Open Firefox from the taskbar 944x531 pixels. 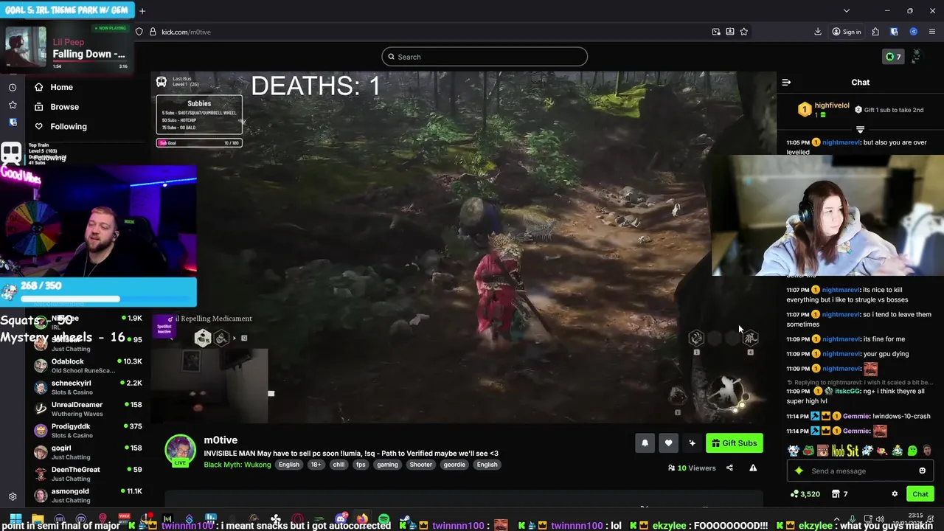click(x=362, y=519)
